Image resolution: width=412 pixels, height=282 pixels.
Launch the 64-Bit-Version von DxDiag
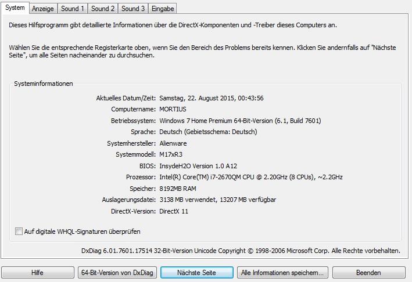pyautogui.click(x=117, y=273)
